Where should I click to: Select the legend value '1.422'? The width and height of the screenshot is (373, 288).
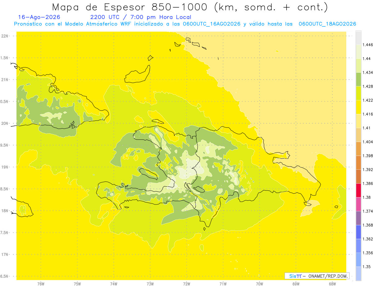[368, 100]
